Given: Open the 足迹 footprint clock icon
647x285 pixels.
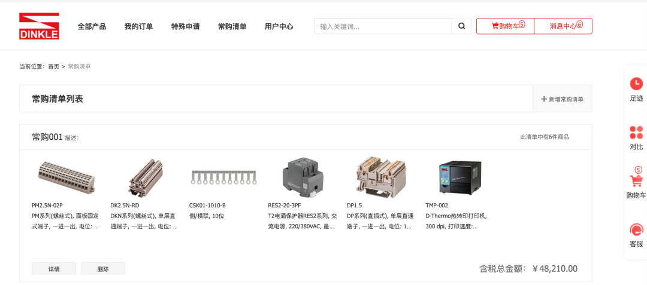Looking at the screenshot, I should pos(636,84).
